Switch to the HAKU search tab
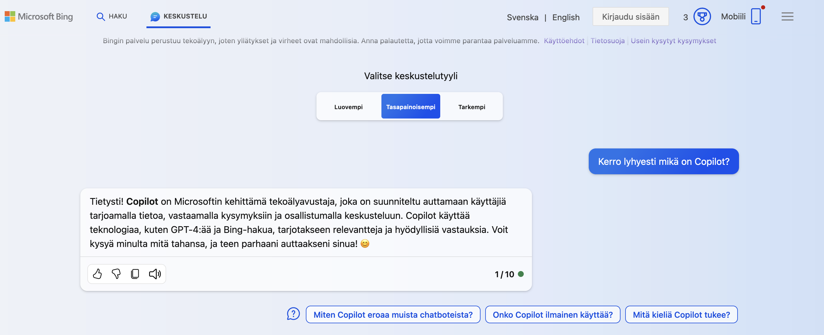The width and height of the screenshot is (824, 335). click(x=112, y=16)
